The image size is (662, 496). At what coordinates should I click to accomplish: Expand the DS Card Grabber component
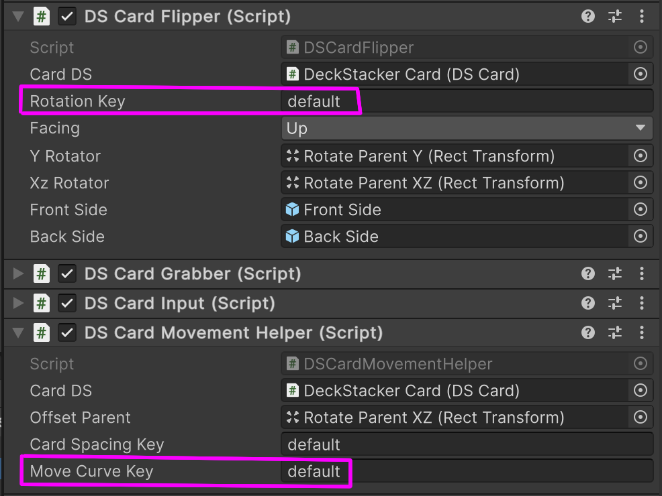pyautogui.click(x=18, y=274)
